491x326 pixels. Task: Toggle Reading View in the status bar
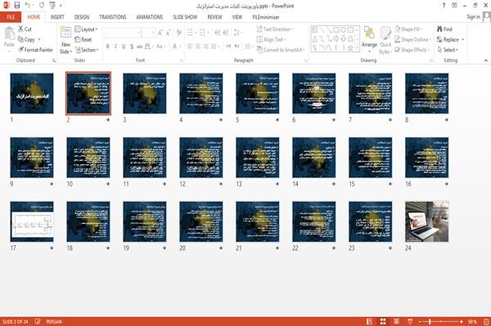coord(396,322)
